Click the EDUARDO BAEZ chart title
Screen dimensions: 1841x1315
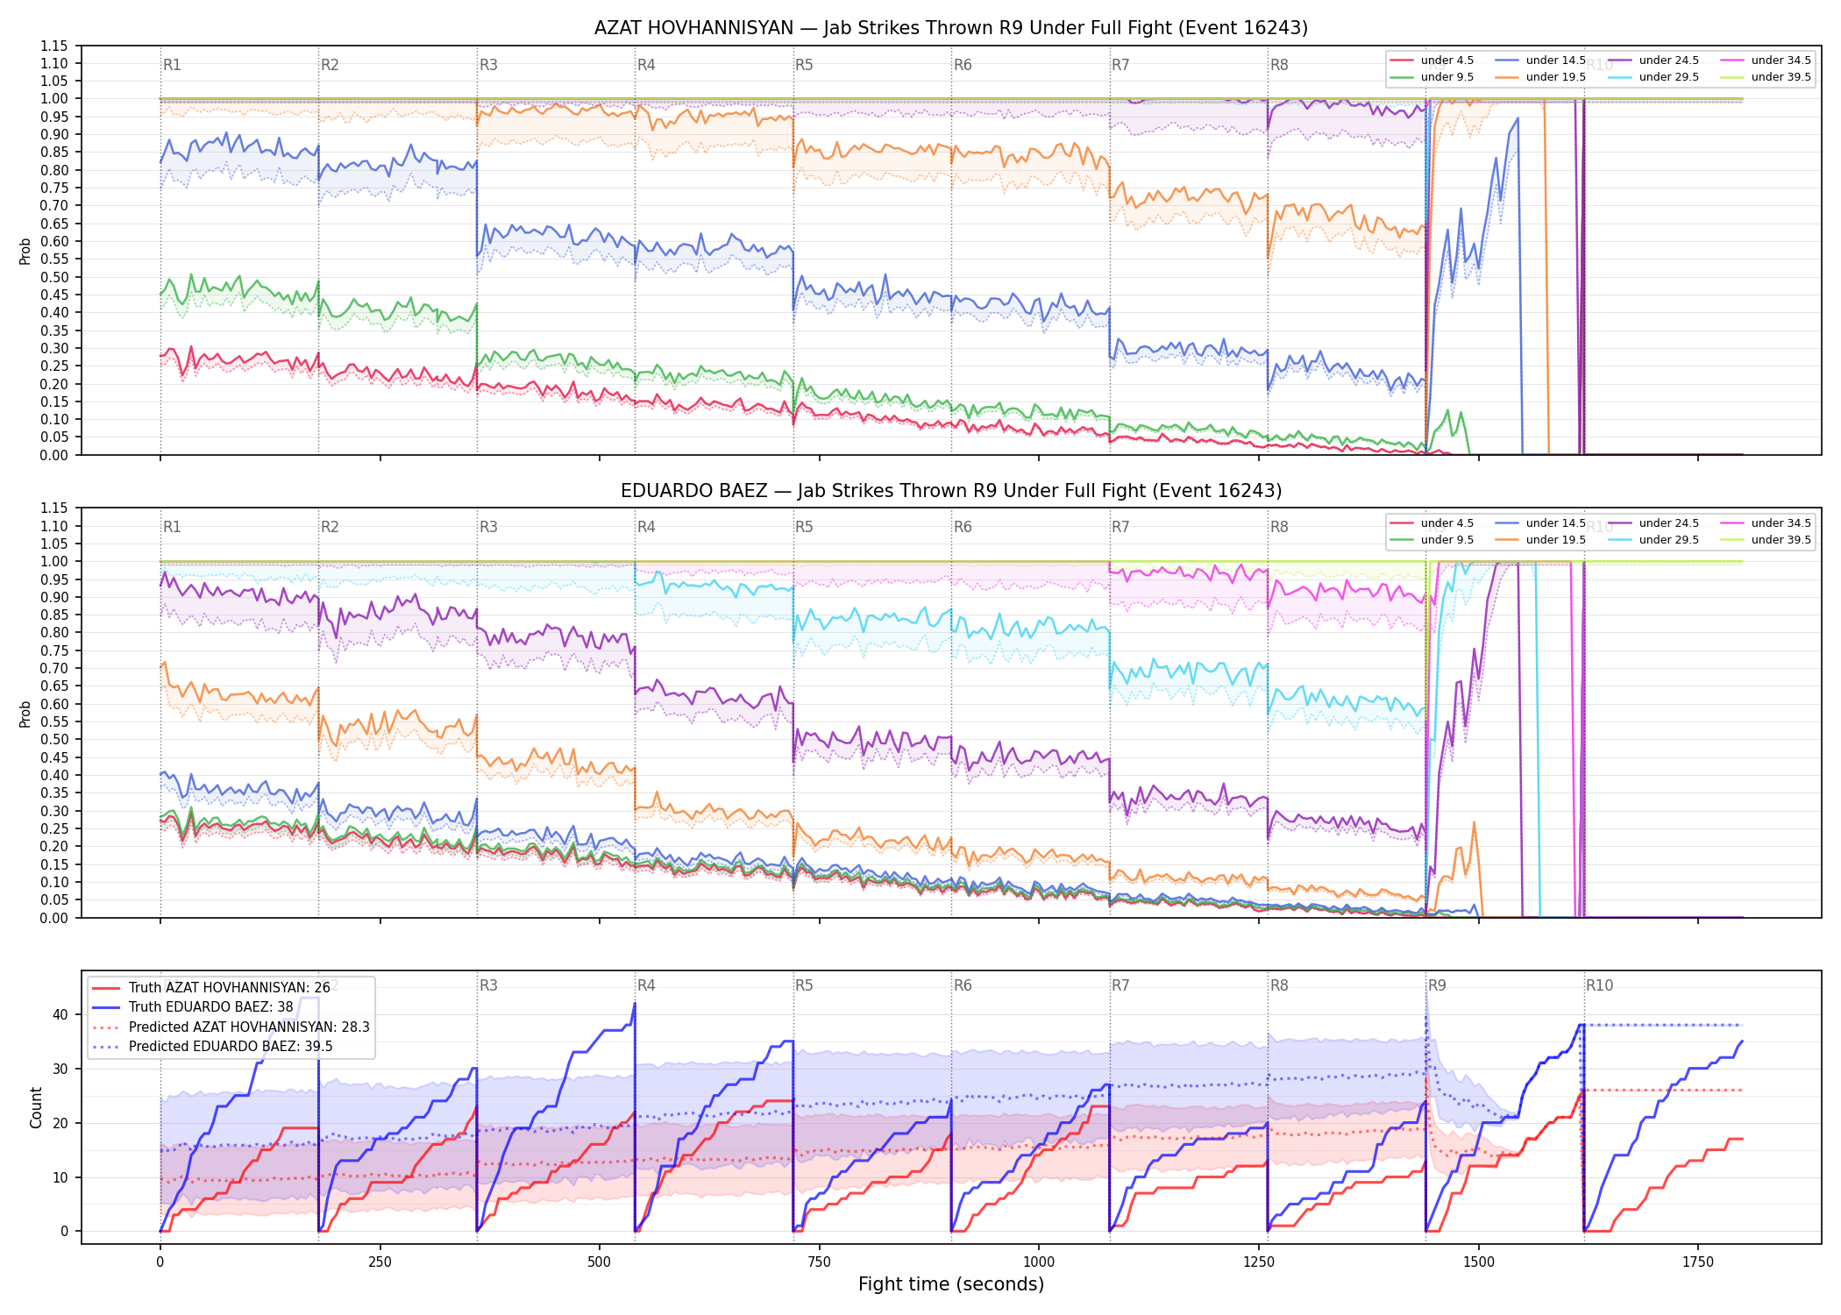tap(951, 491)
